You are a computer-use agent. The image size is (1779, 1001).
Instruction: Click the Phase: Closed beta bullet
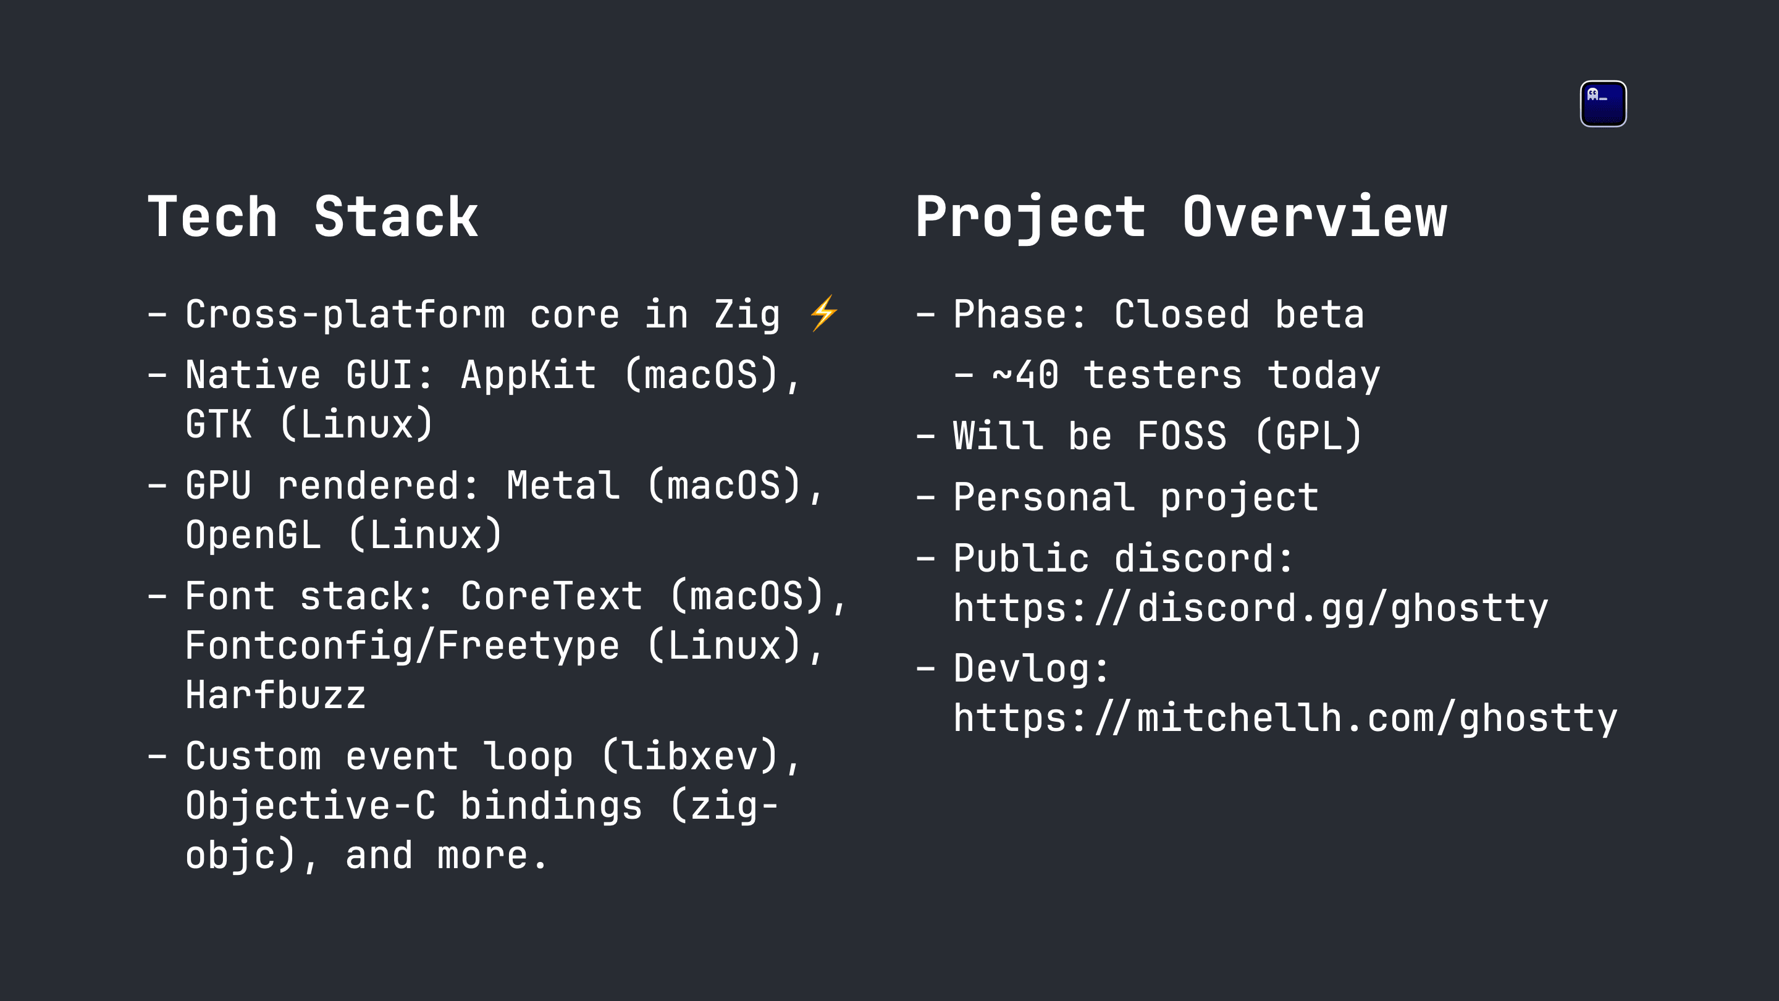1140,315
